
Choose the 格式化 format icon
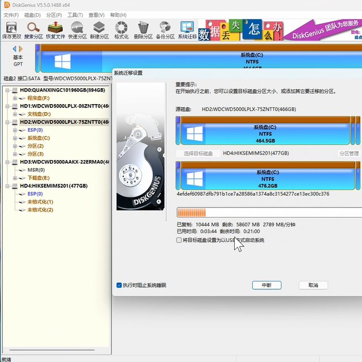click(121, 30)
